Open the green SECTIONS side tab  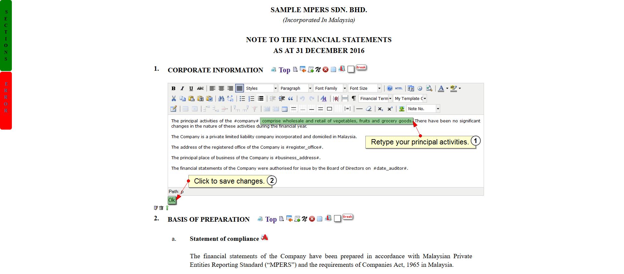6,36
